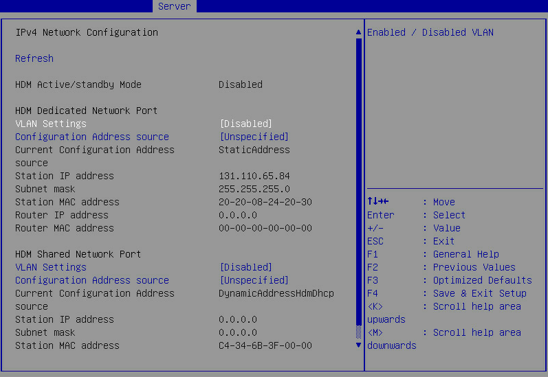Image resolution: width=548 pixels, height=377 pixels.
Task: Select the highlighted VLAN Settings label under Dedicated Port
Action: 51,124
